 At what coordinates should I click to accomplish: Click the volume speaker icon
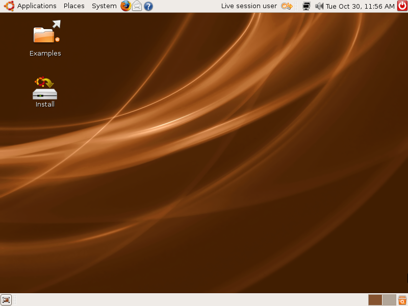[x=319, y=6]
